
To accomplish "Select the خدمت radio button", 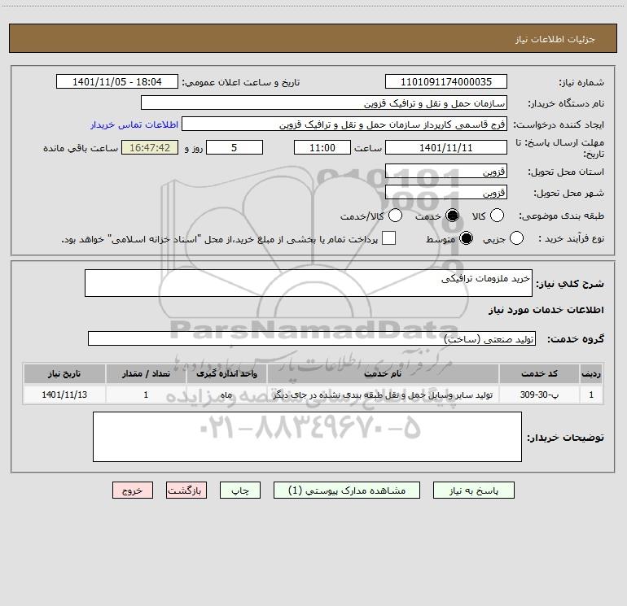I will point(452,216).
